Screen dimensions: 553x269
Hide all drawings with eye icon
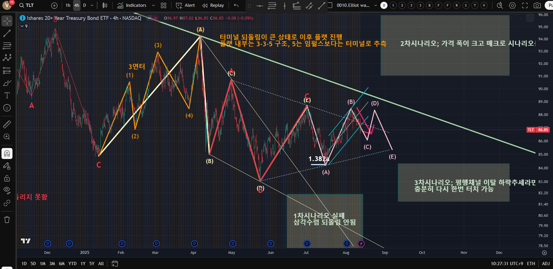[x=7, y=190]
